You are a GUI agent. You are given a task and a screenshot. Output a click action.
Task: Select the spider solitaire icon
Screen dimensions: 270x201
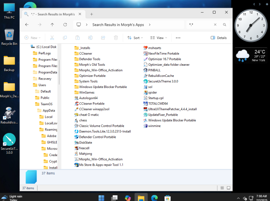(x=145, y=93)
